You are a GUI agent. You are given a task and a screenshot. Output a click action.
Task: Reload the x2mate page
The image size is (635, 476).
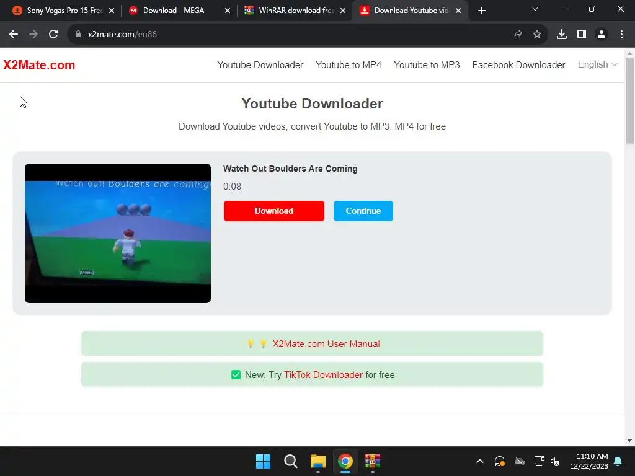pyautogui.click(x=53, y=35)
